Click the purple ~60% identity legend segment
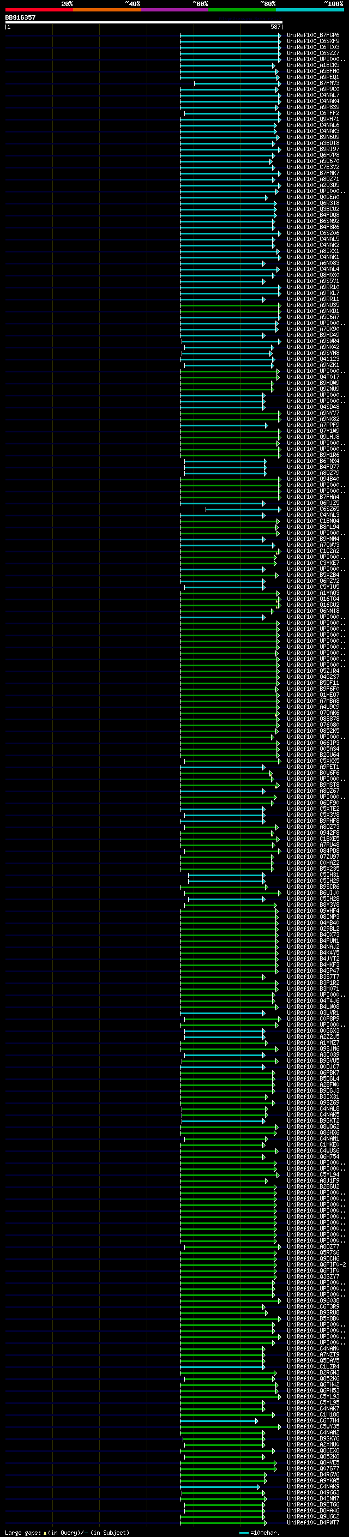349x1537 pixels. [174, 10]
